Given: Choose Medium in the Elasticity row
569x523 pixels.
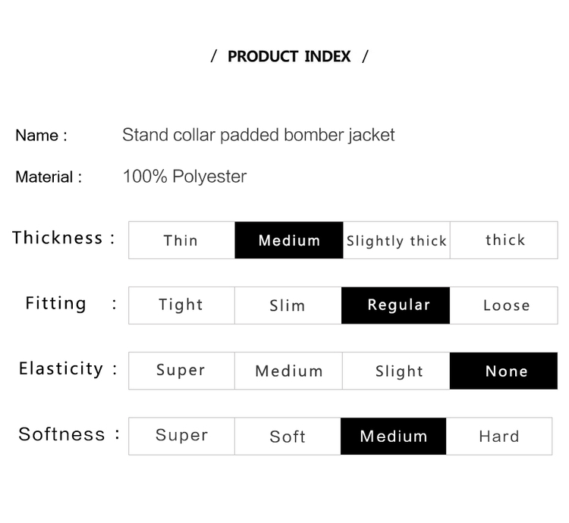Looking at the screenshot, I should tap(288, 371).
